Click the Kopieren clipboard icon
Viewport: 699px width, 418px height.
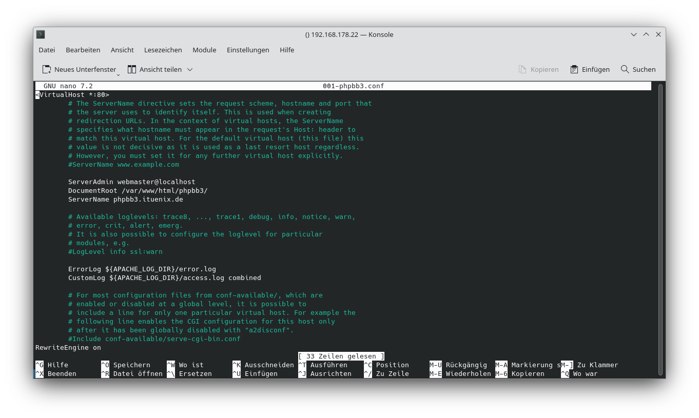pos(522,69)
